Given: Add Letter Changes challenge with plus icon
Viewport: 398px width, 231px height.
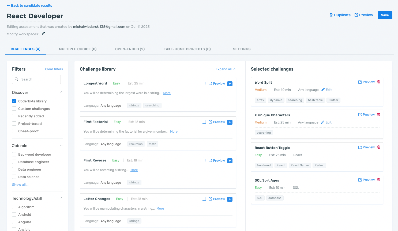Looking at the screenshot, I should [x=230, y=199].
